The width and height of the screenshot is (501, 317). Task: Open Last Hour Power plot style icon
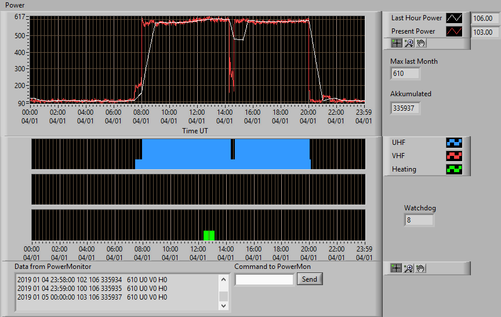click(454, 18)
